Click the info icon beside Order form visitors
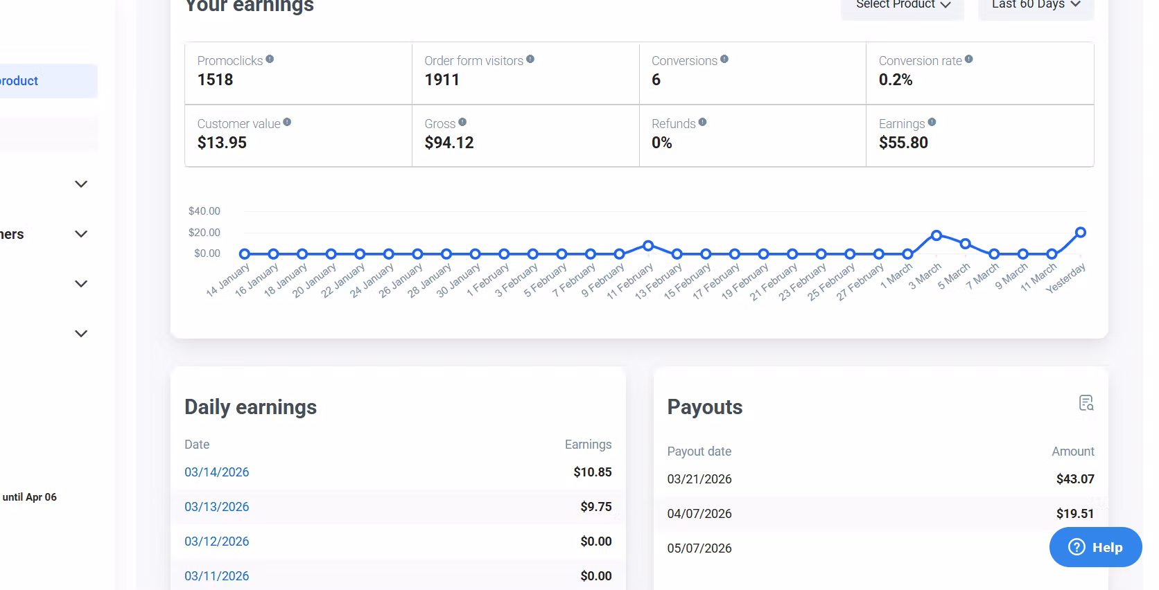The width and height of the screenshot is (1159, 590). tap(530, 60)
